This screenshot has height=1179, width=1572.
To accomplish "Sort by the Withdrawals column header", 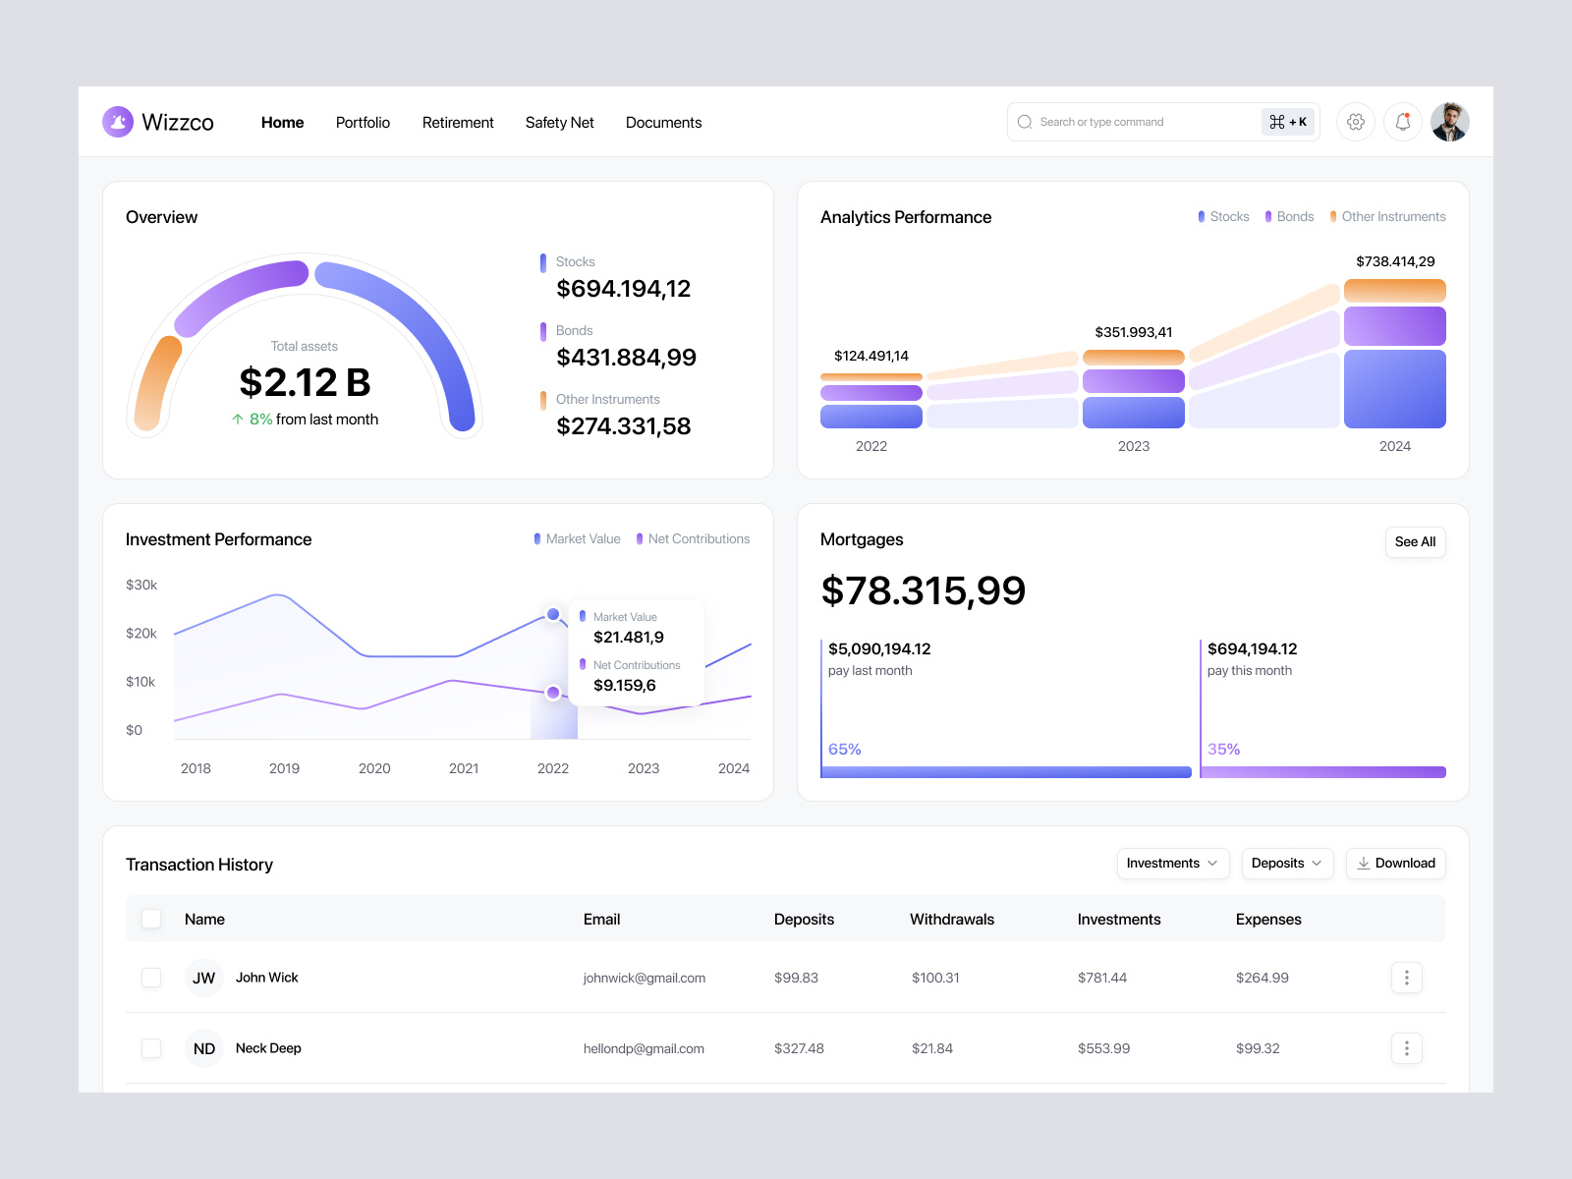I will click(x=952, y=920).
